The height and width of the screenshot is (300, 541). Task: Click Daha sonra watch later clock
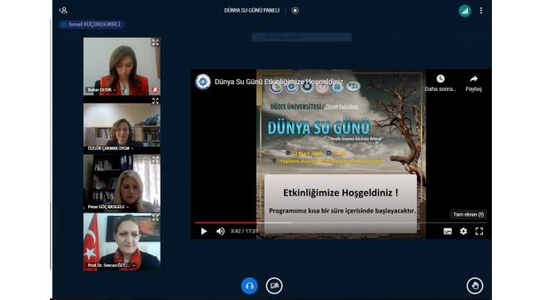[440, 83]
